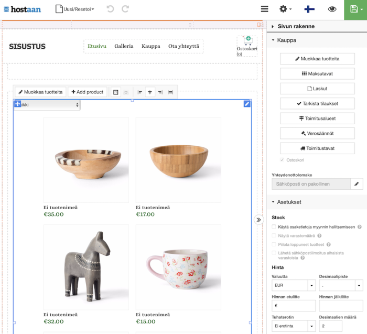367x334 pixels.
Task: Click help icon next to Piilota loppuneet tuotteet
Action: (328, 244)
